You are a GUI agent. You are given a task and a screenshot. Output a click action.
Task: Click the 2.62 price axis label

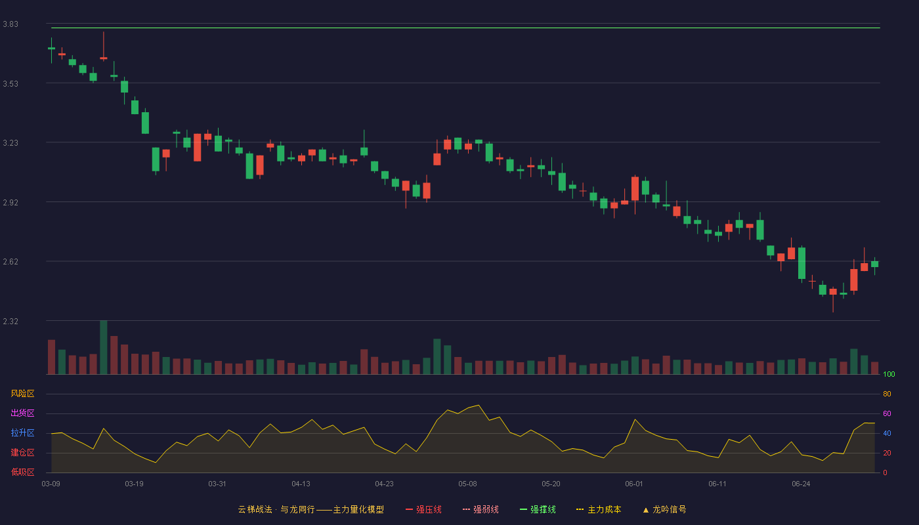pos(11,262)
